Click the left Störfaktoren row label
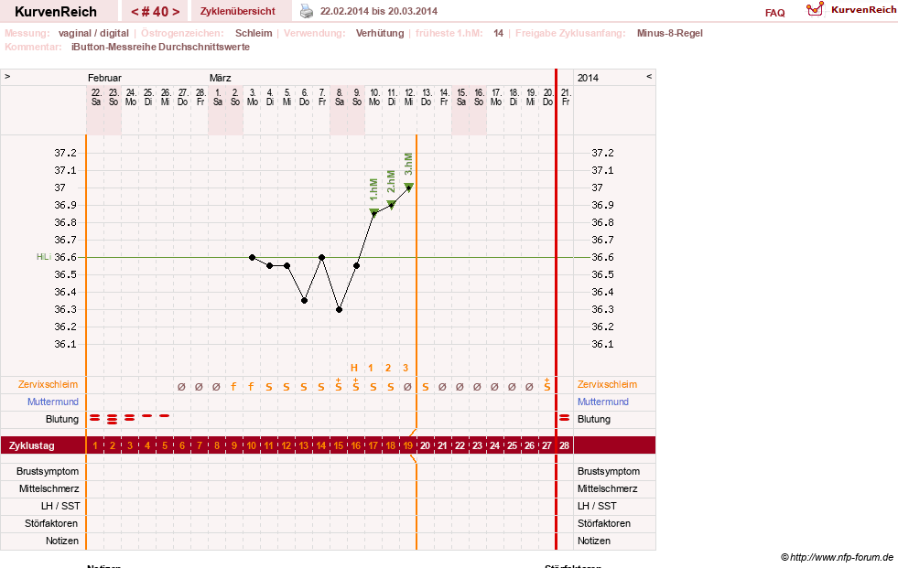Screen dimensions: 898x568 [x=51, y=523]
